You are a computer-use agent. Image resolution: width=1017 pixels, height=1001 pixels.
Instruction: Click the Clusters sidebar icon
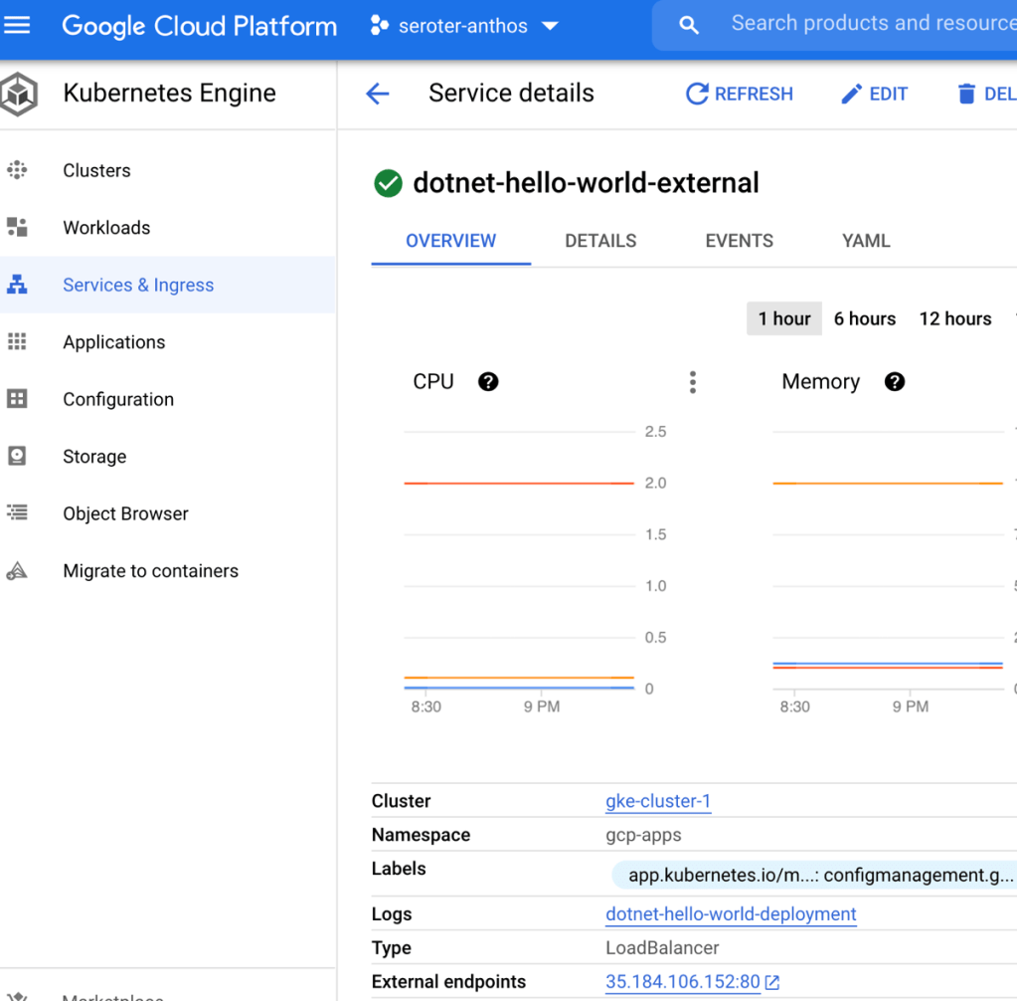pos(17,170)
